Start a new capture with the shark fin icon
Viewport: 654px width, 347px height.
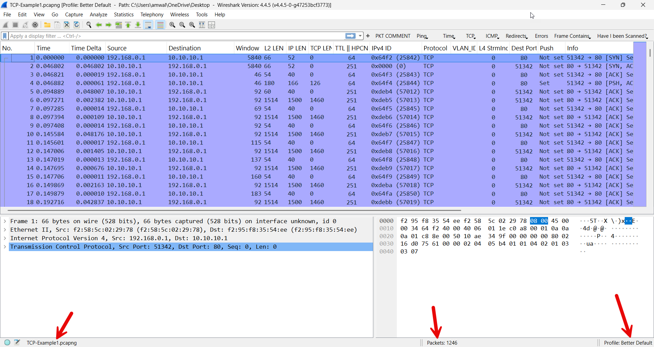pos(5,24)
